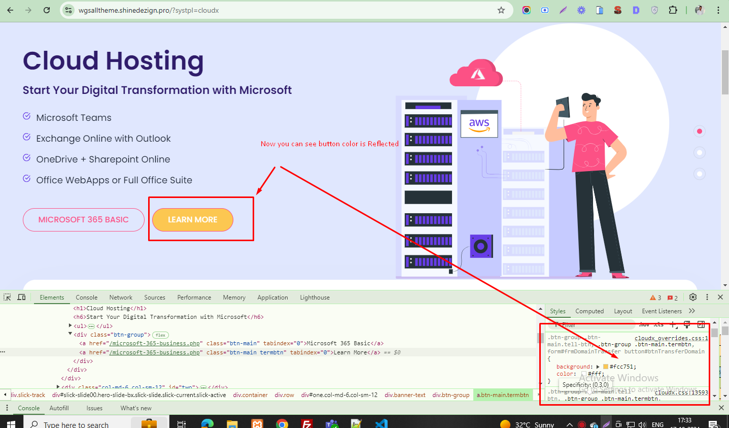Click the new style rule plus icon

coord(673,324)
